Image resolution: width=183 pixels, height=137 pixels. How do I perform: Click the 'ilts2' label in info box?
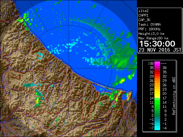coord(144,11)
